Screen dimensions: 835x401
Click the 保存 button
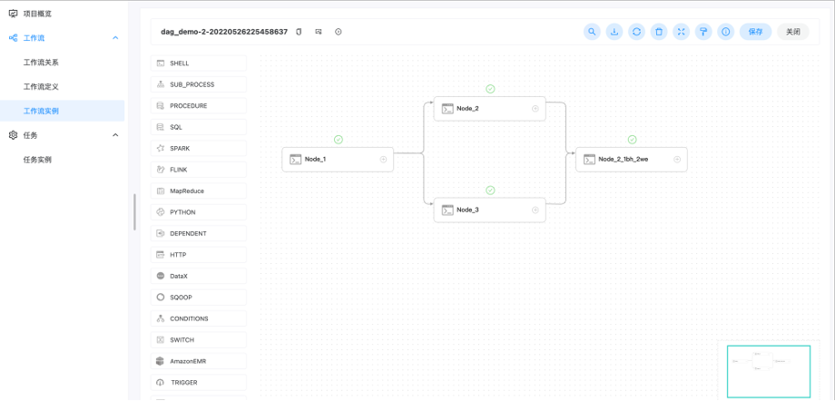tap(755, 32)
